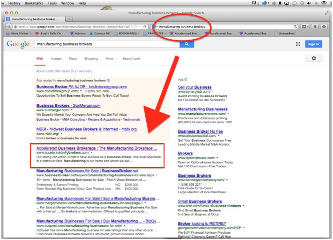Click the Google logo
333x240 pixels.
tap(18, 44)
